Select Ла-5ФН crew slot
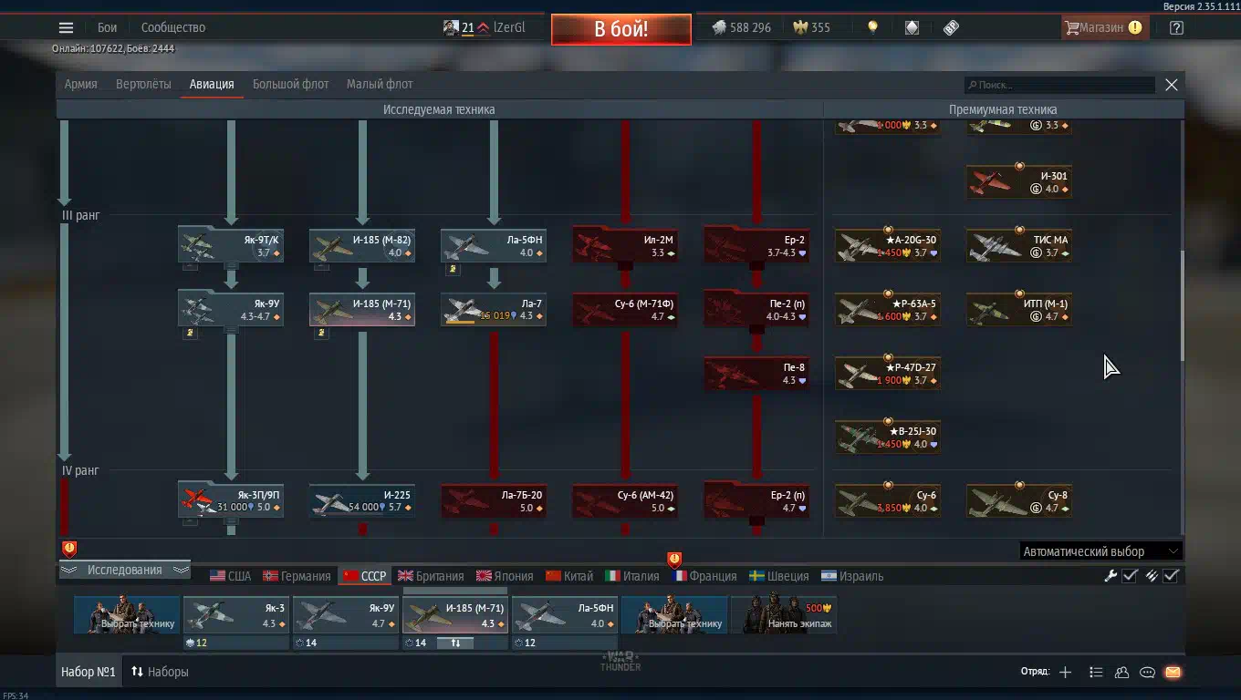Screen dimensions: 1241x700 tap(565, 615)
